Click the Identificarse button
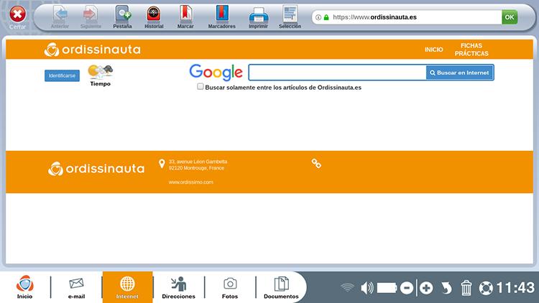Viewport: 539px width, 303px height. 62,75
